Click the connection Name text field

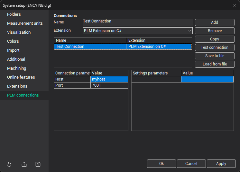click(138, 22)
